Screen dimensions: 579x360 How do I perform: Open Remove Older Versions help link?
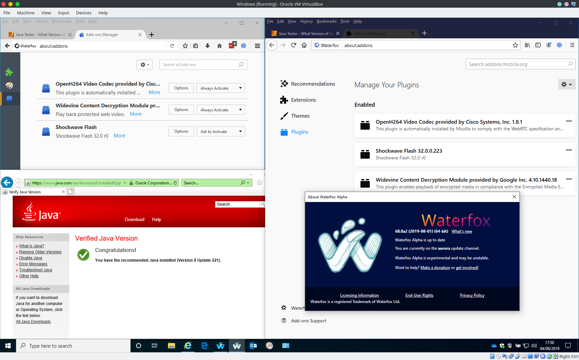(x=40, y=252)
